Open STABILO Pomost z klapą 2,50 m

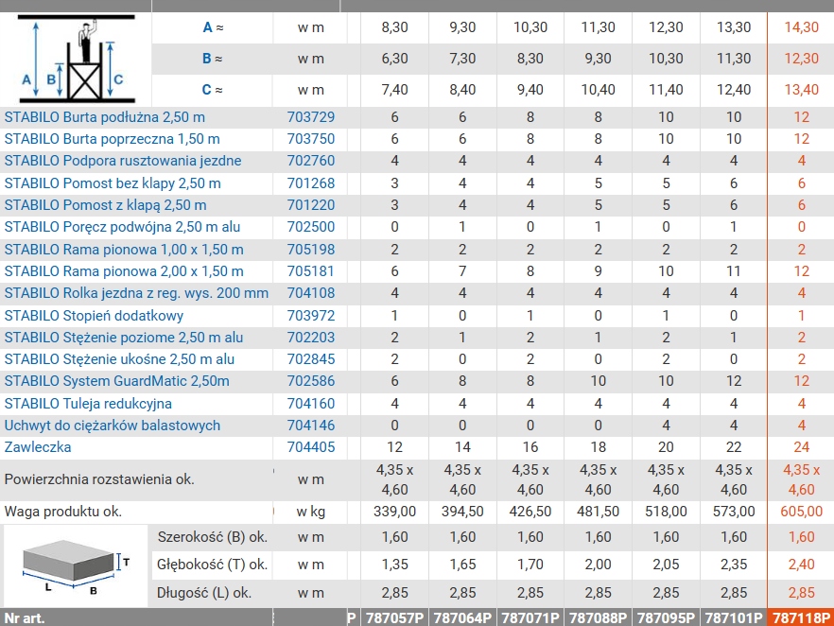105,205
